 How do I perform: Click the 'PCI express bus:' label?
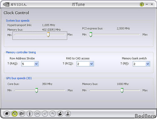(93, 28)
